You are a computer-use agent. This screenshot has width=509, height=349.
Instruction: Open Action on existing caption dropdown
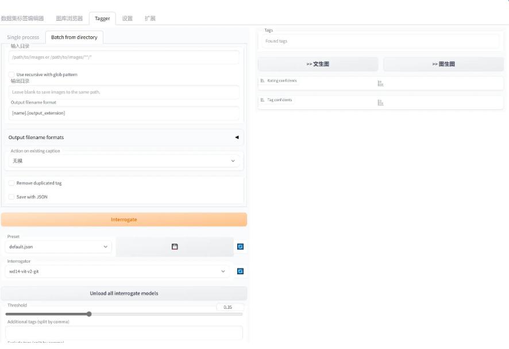click(124, 161)
